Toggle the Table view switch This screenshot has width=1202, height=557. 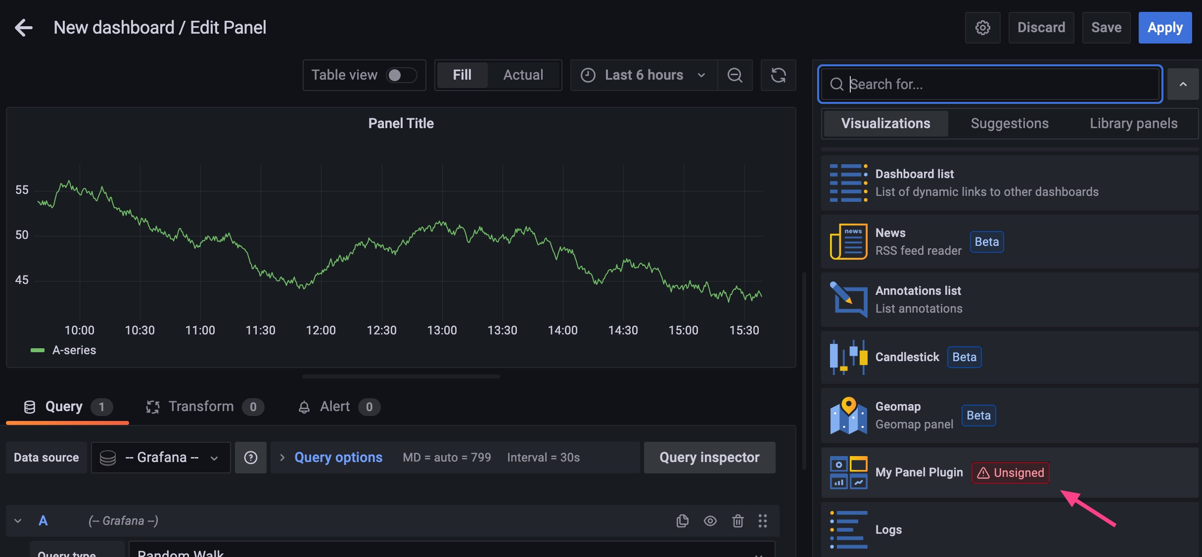click(x=401, y=75)
